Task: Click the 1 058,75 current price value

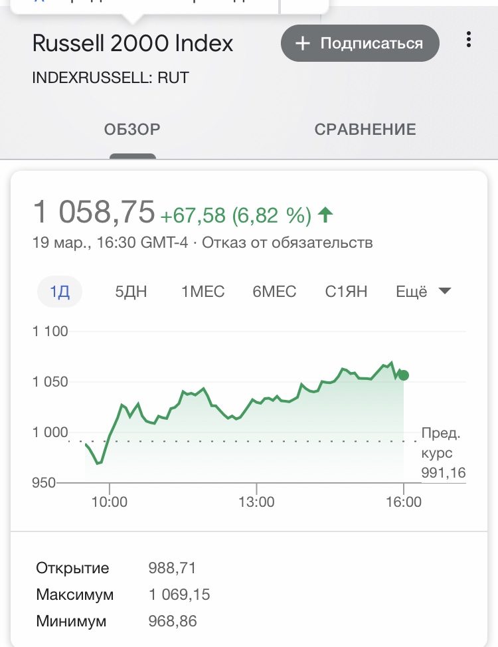Action: pos(94,212)
